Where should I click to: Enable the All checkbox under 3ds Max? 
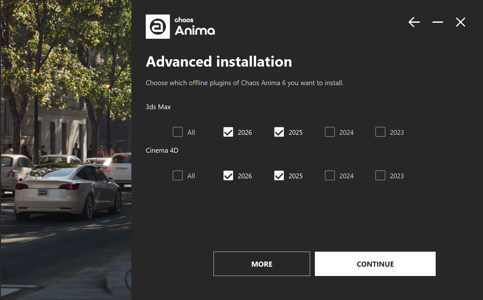(x=178, y=132)
